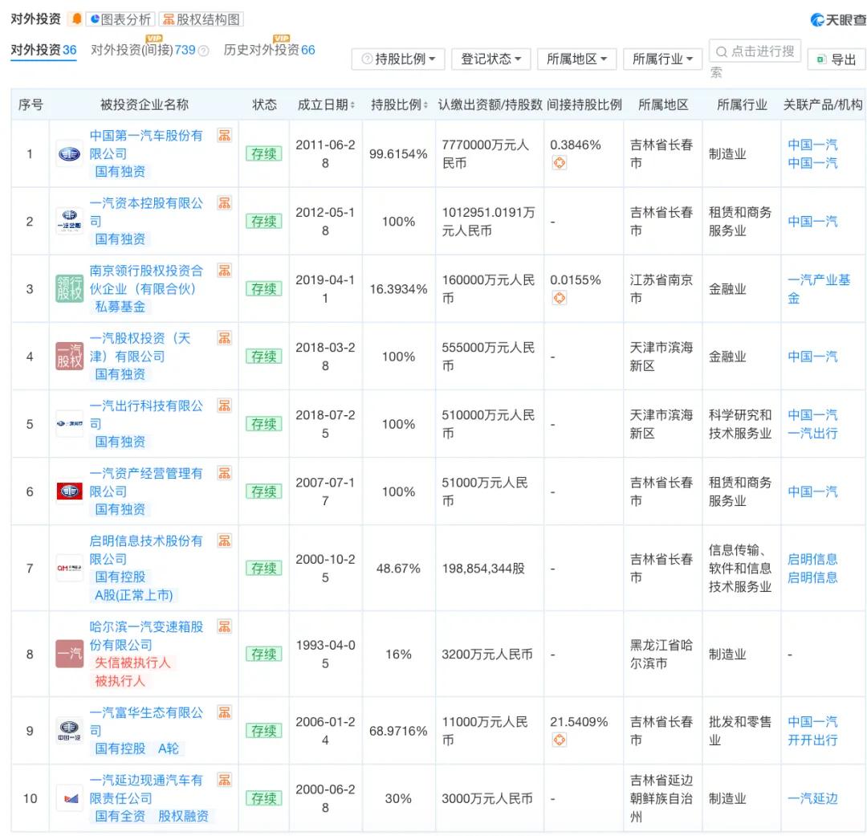Click the 导出 export button
The image size is (867, 836).
click(836, 59)
